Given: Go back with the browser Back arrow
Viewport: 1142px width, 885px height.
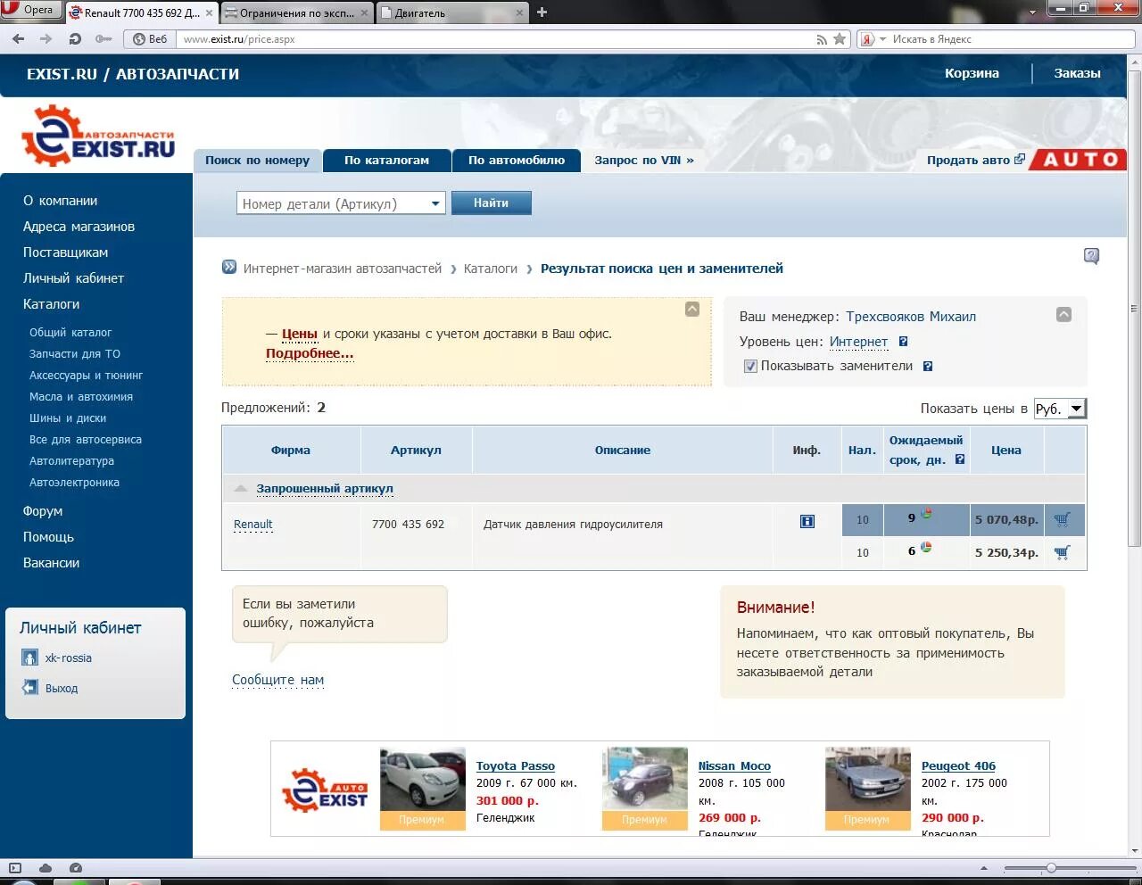Looking at the screenshot, I should 19,39.
